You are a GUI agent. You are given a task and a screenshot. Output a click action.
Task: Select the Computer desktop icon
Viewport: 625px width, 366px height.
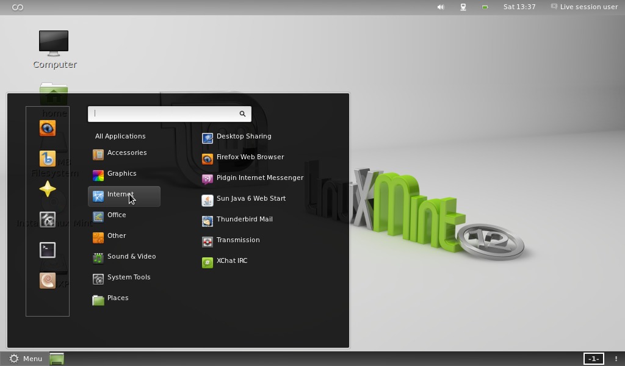(54, 50)
